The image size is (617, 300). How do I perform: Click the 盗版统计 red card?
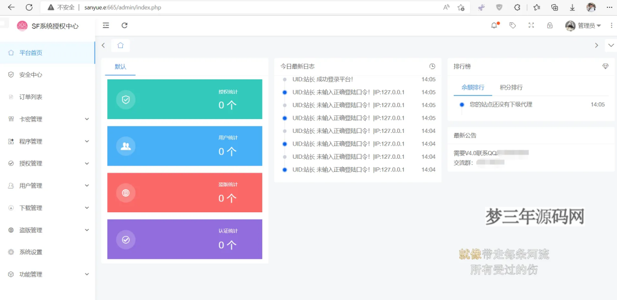(x=184, y=193)
